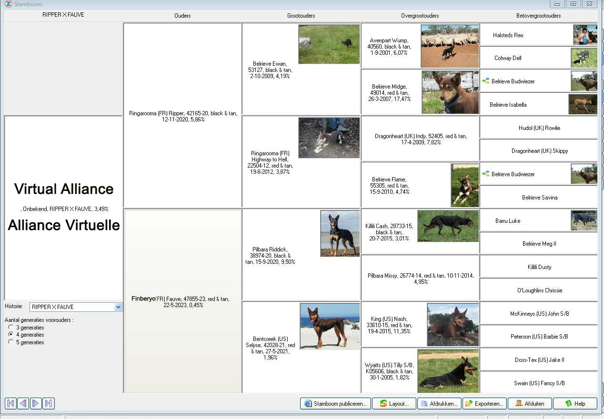Open the Help button
This screenshot has height=419, width=604.
click(574, 404)
